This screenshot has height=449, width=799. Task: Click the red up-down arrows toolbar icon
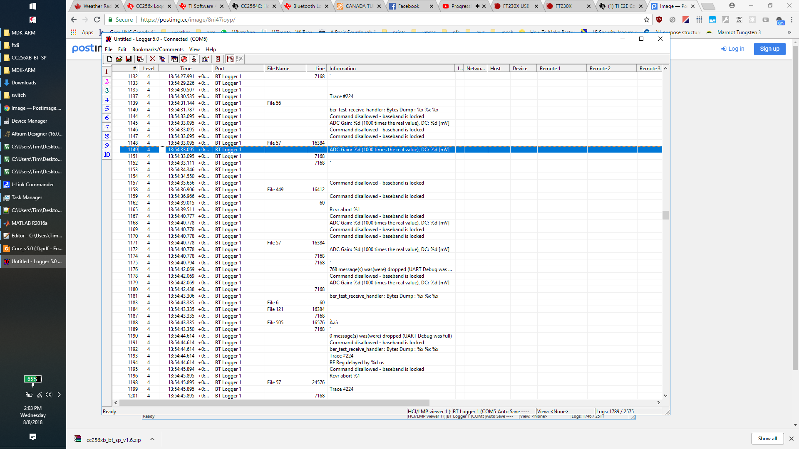(x=218, y=59)
